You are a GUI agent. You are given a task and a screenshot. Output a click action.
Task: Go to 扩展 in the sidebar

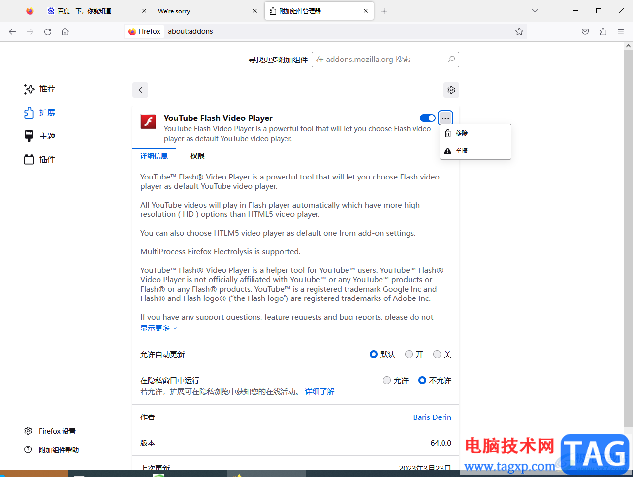40,113
